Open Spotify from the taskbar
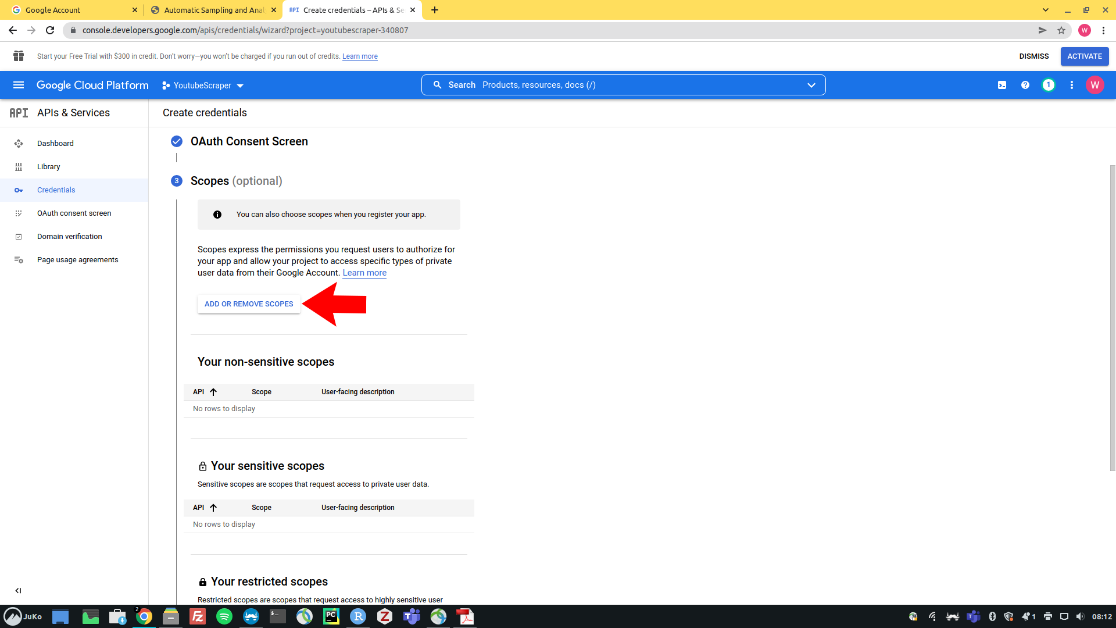 (224, 616)
